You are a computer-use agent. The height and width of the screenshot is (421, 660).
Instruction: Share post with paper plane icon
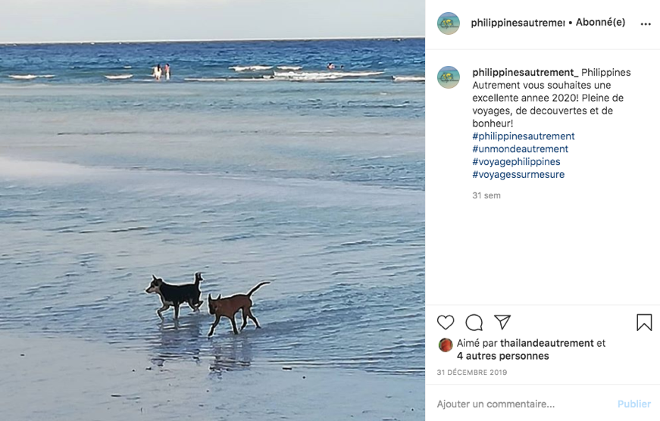(x=502, y=322)
